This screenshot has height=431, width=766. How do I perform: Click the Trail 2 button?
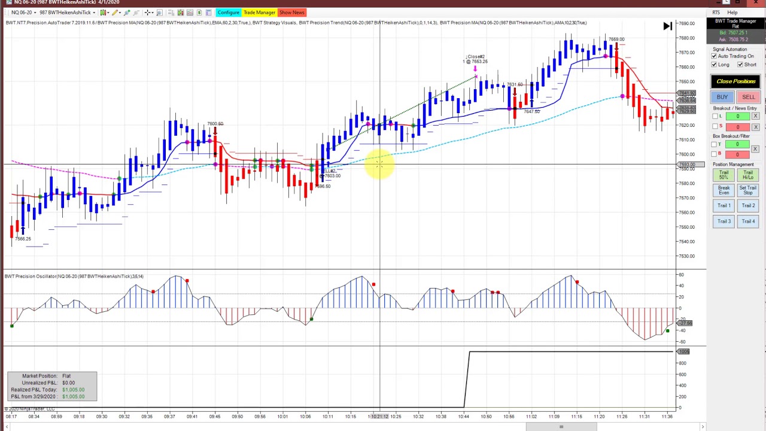748,206
